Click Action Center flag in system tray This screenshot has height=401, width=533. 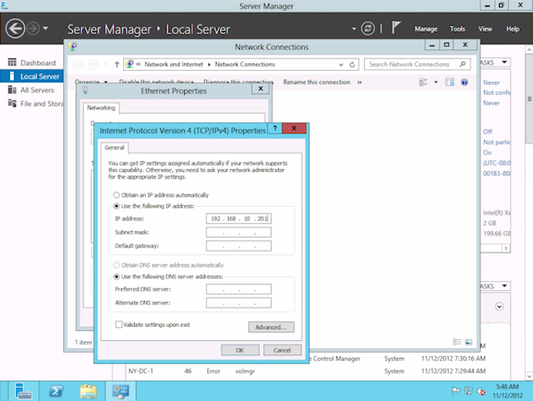(456, 391)
